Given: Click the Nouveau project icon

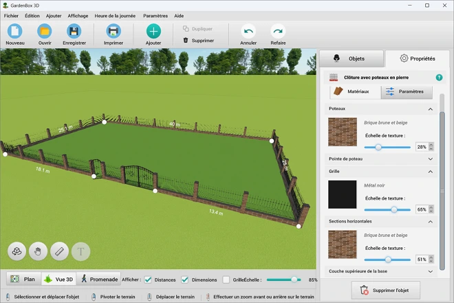Looking at the screenshot, I should click(15, 31).
